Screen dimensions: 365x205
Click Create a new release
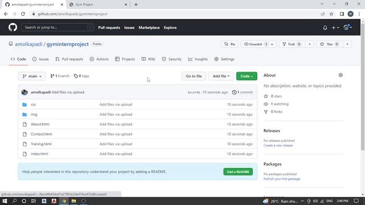[278, 146]
